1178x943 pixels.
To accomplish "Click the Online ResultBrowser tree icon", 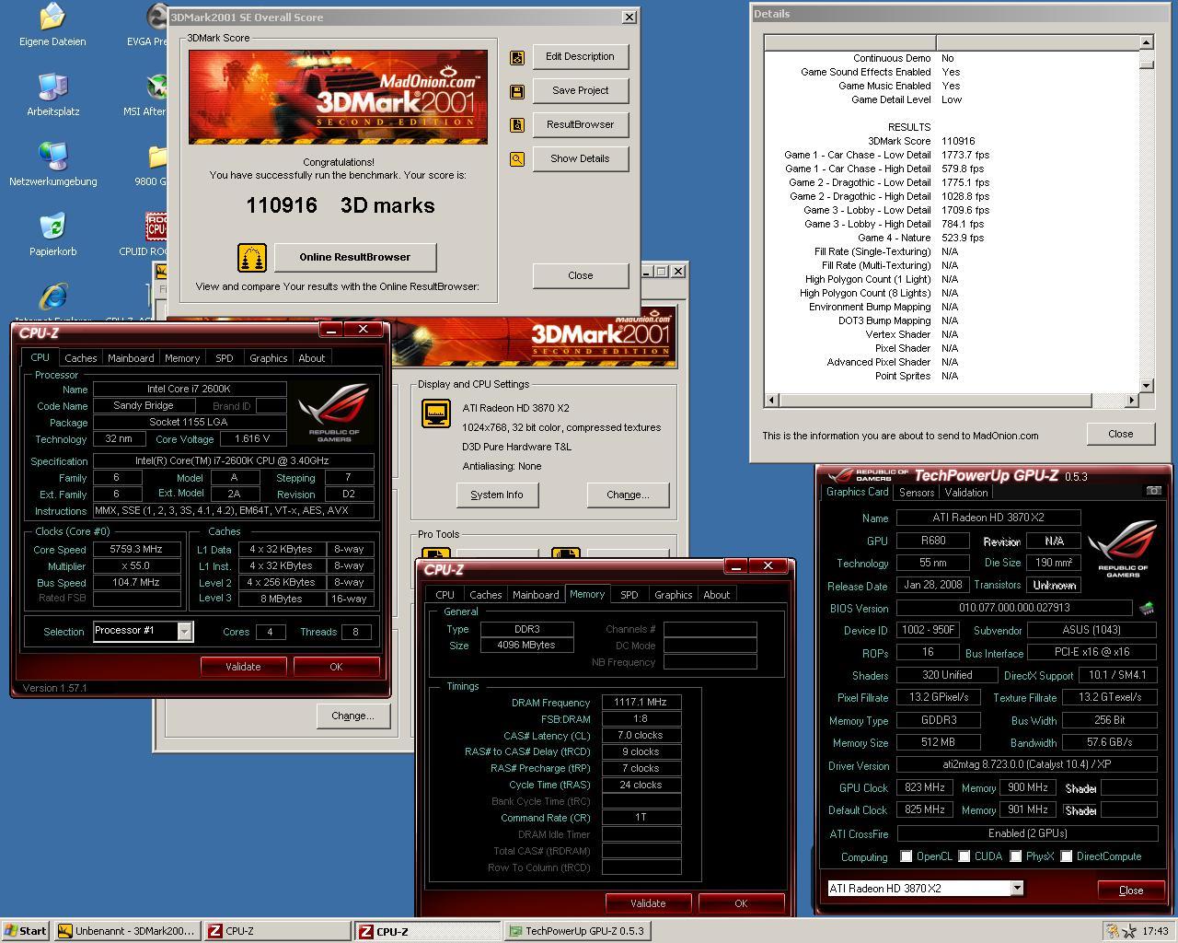I will [251, 258].
